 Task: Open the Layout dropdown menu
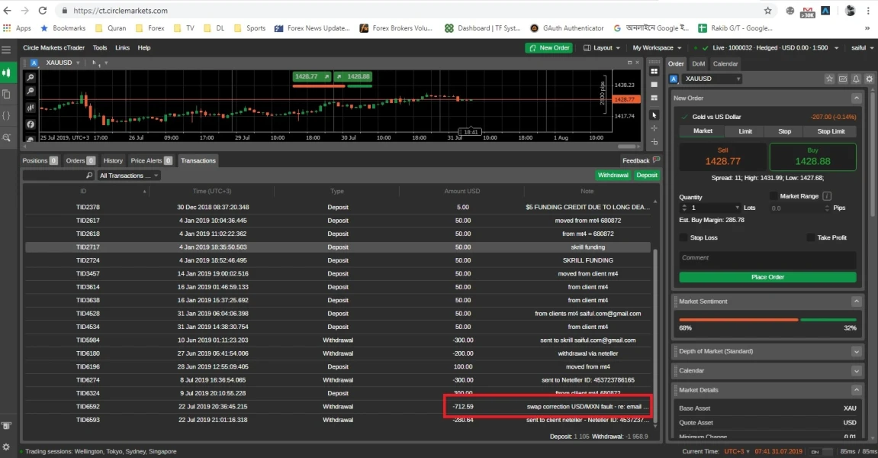point(603,48)
